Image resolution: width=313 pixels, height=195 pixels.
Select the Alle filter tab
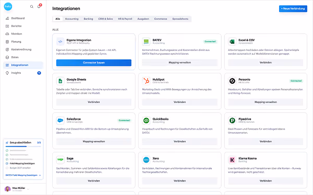point(58,19)
